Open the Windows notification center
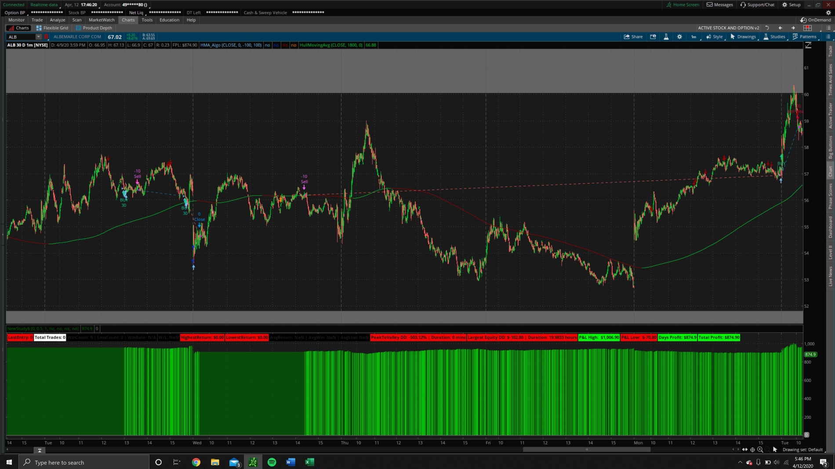This screenshot has width=835, height=469. pos(824,462)
